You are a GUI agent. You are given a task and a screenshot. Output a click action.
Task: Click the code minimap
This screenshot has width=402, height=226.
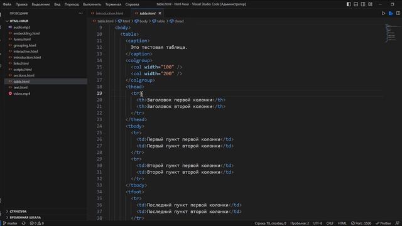[x=391, y=33]
